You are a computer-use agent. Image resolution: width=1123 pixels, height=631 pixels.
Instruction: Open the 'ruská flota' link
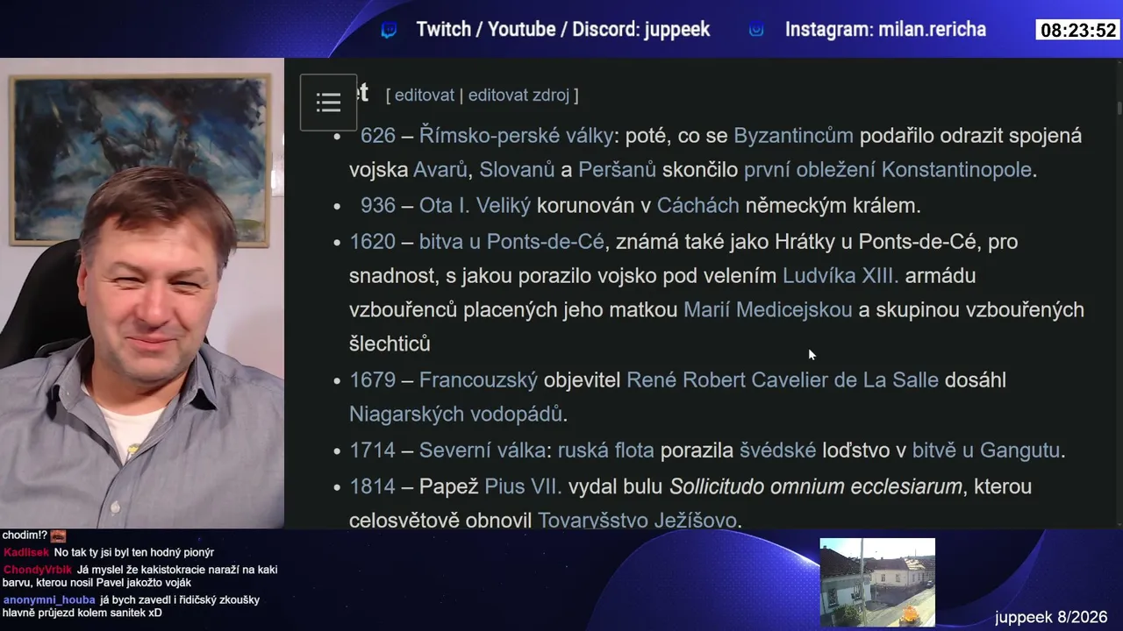(606, 451)
